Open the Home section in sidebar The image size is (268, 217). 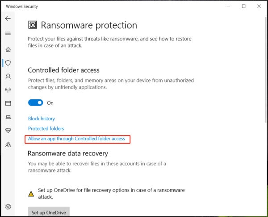[x=8, y=49]
